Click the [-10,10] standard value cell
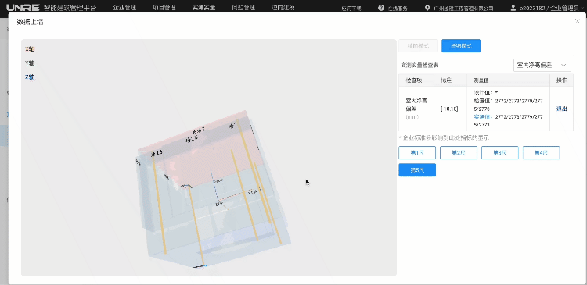 coord(449,109)
